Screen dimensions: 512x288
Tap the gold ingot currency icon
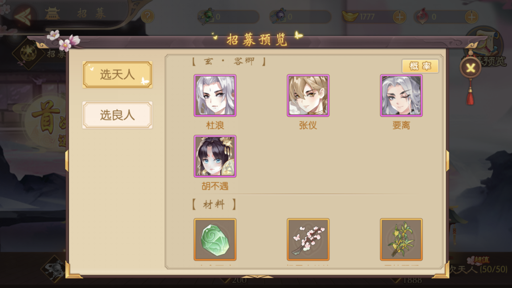[350, 16]
